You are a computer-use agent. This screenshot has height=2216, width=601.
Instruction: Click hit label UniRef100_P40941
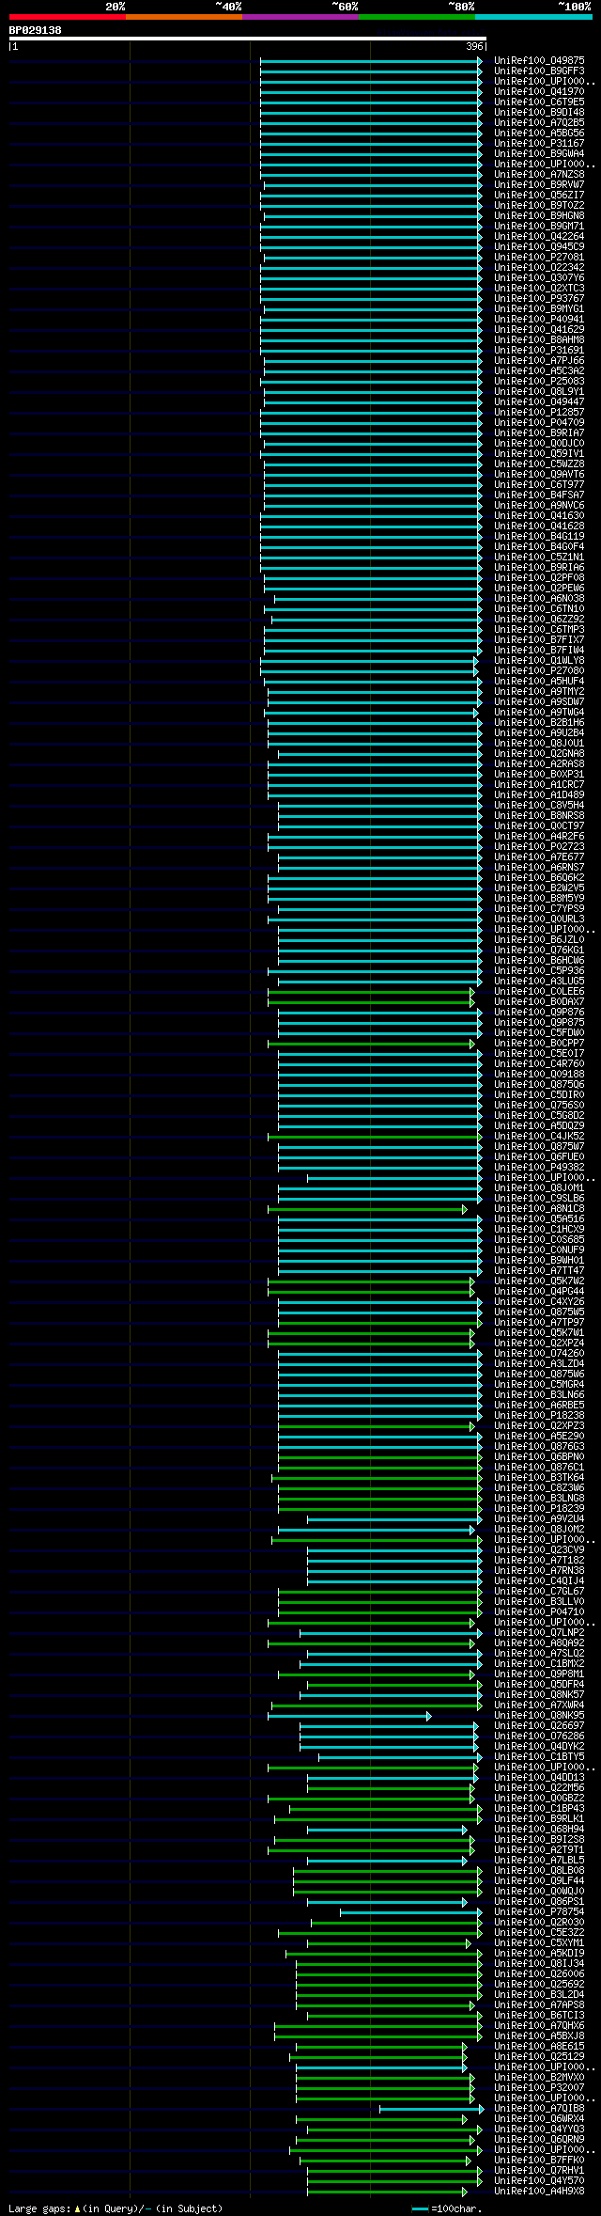point(539,319)
